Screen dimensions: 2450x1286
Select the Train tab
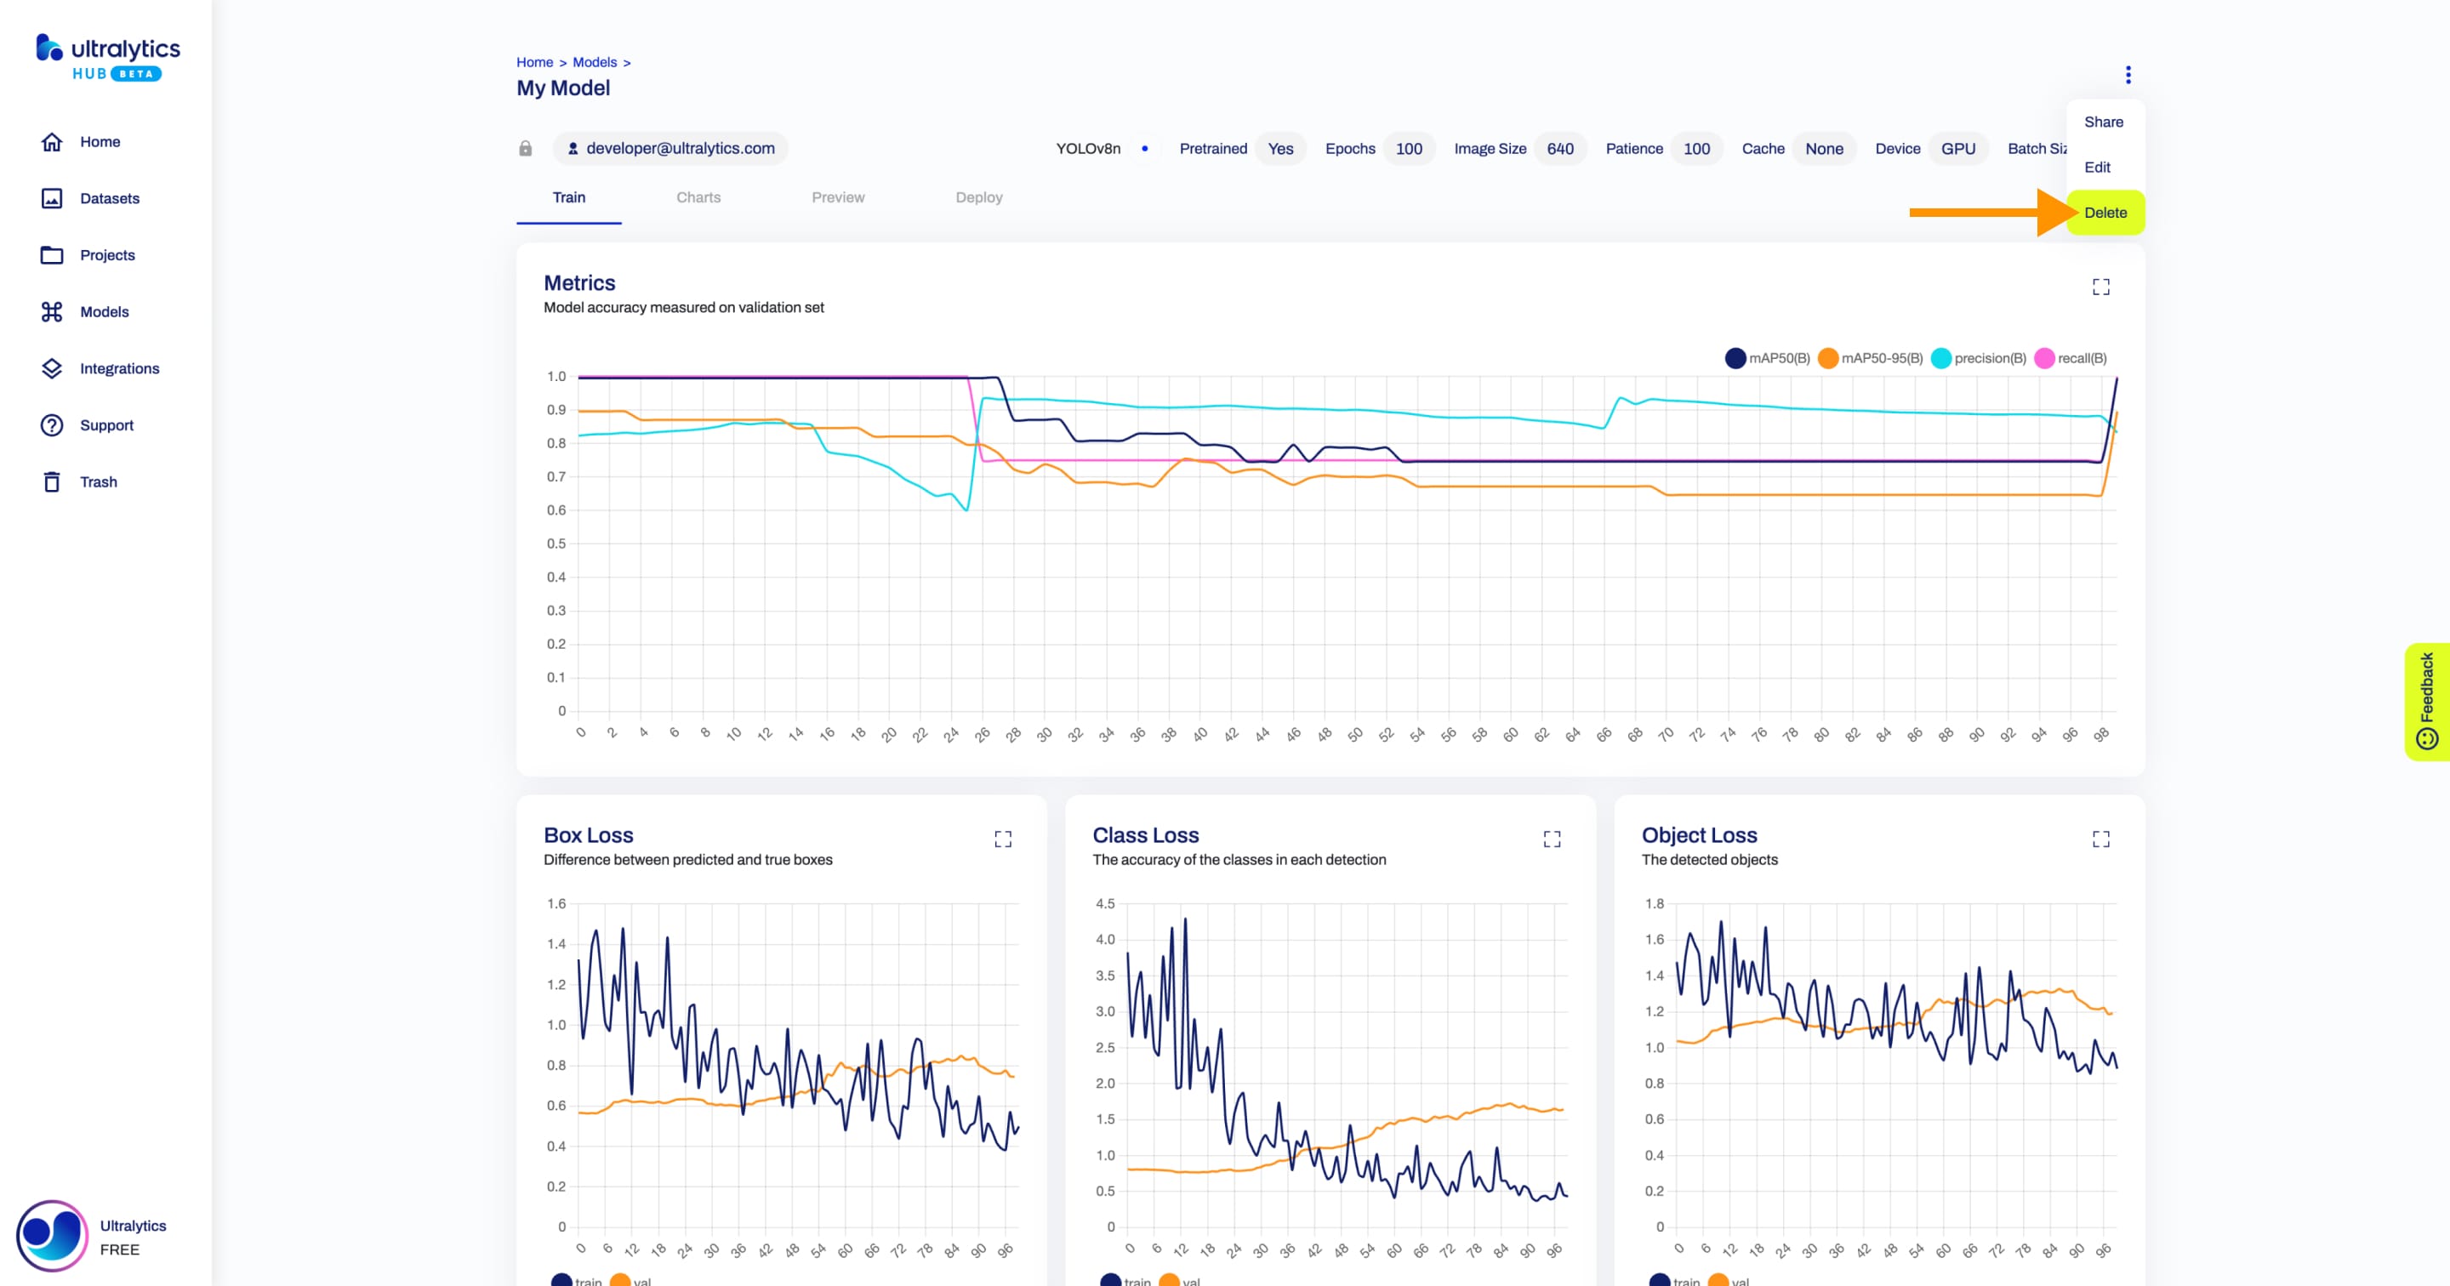[570, 196]
